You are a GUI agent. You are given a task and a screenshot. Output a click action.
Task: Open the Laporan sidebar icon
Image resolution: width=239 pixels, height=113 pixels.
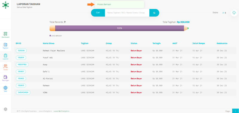tap(5, 56)
